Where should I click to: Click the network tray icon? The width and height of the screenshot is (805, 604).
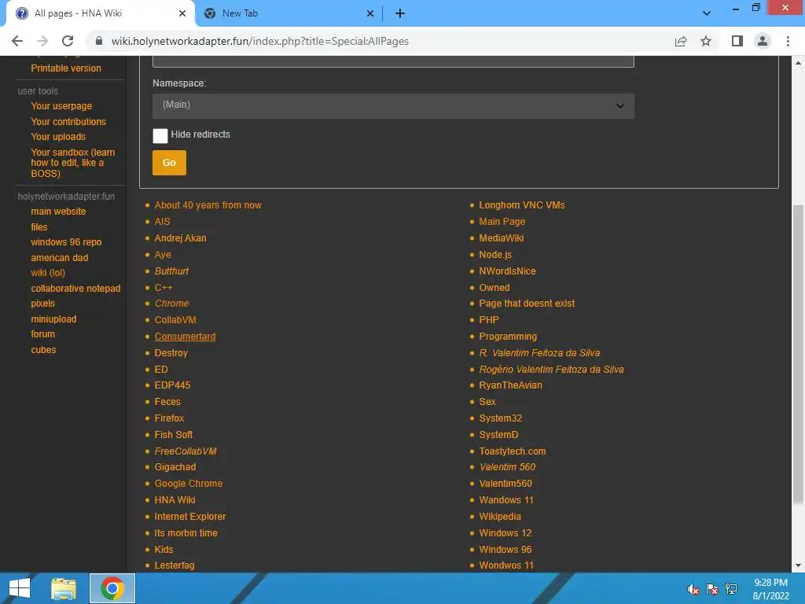731,590
